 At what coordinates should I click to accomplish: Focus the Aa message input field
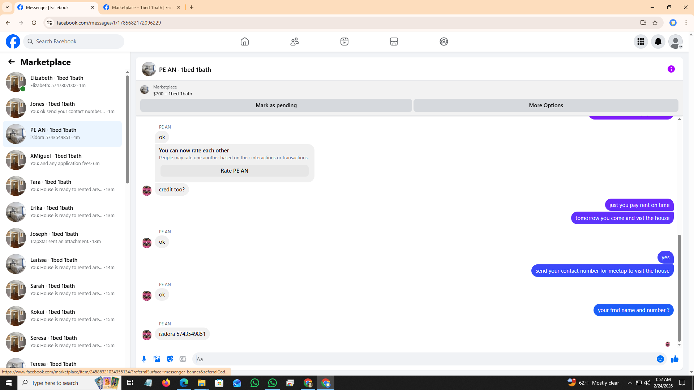click(x=423, y=359)
